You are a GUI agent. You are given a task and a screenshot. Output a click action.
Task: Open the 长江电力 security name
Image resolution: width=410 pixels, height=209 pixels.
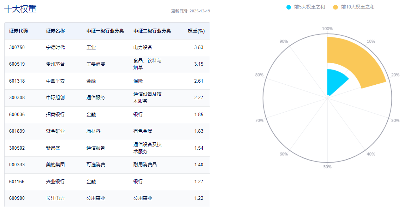click(x=55, y=198)
